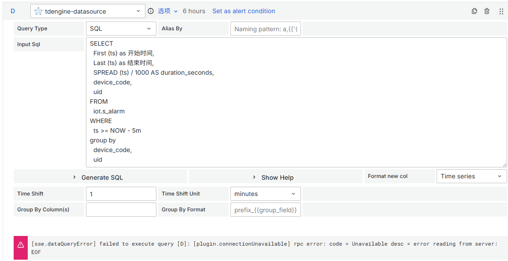Image resolution: width=508 pixels, height=261 pixels.
Task: Click the drag handle dots icon
Action: [x=501, y=11]
